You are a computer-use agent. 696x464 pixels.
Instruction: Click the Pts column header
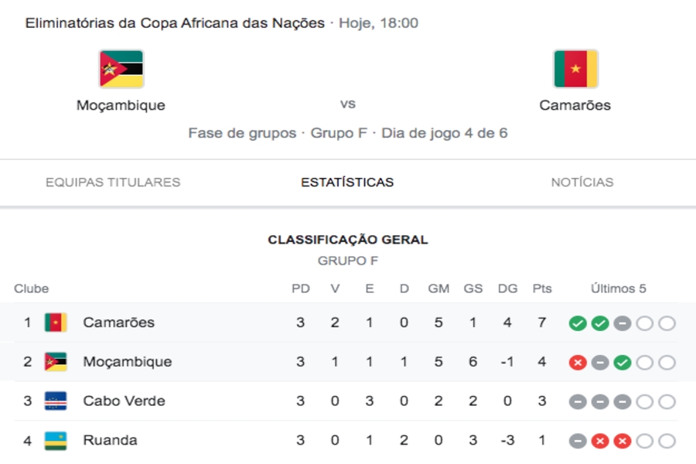542,288
